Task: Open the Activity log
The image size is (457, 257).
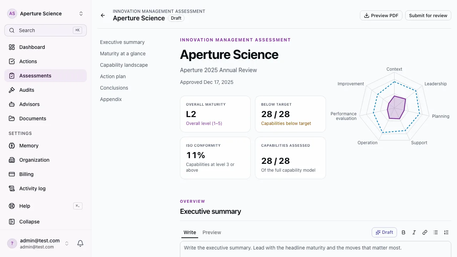Action: (x=45, y=188)
